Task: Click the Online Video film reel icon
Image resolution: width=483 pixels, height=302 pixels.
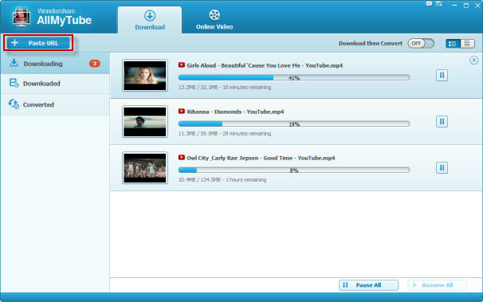Action: (x=214, y=15)
